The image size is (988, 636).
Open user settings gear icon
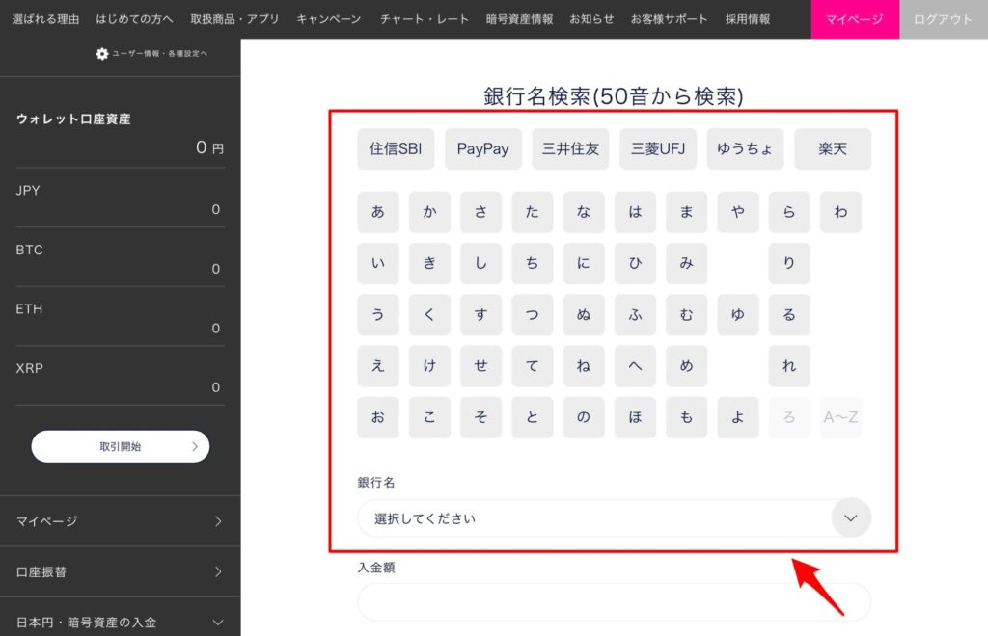[102, 54]
